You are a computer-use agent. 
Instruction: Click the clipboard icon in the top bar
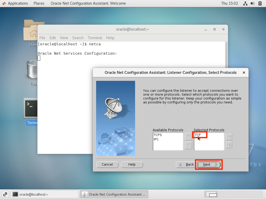pos(260,3)
